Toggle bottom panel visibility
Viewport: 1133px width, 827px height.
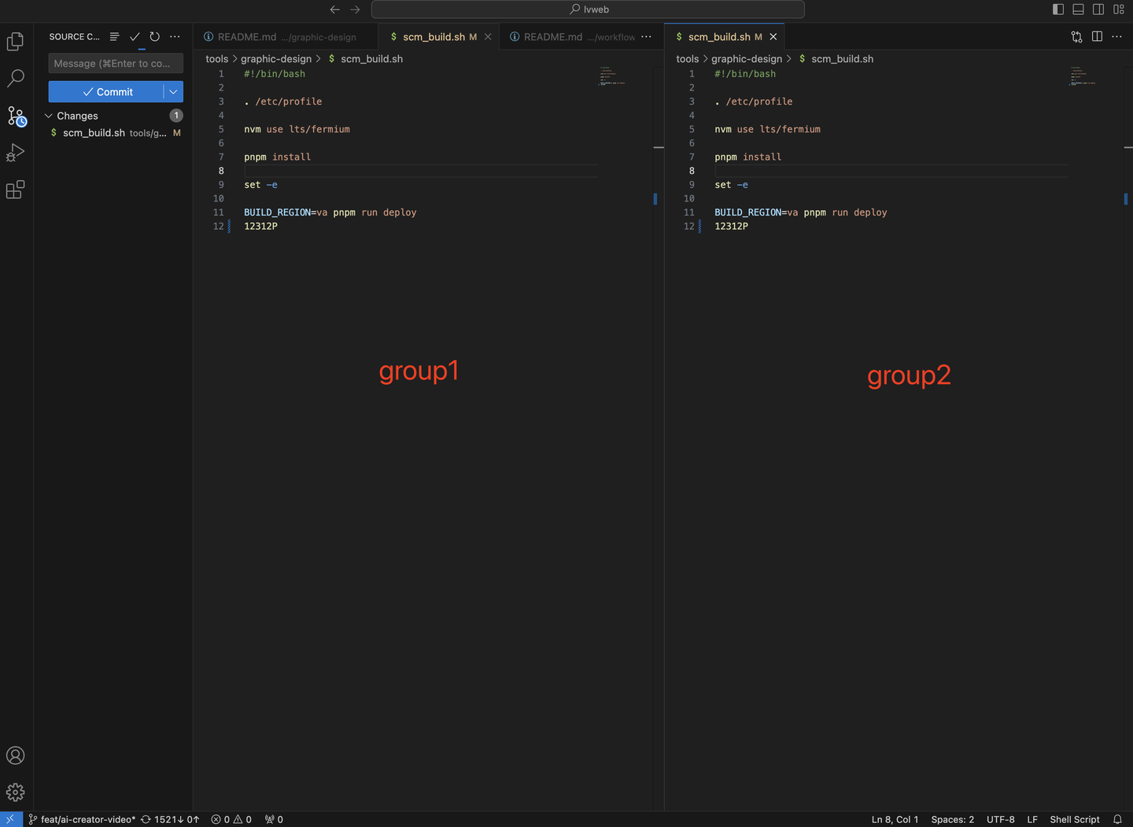1078,9
